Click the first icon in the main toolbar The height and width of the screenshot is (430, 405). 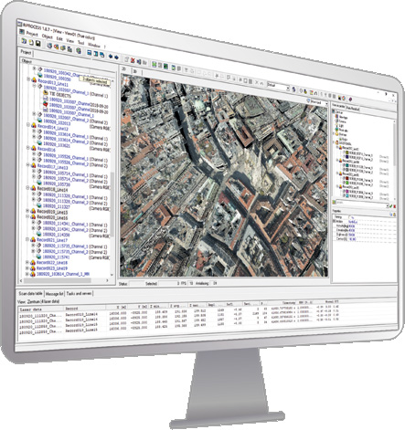[24, 41]
